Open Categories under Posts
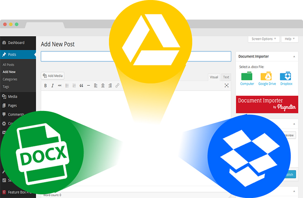 (10, 79)
